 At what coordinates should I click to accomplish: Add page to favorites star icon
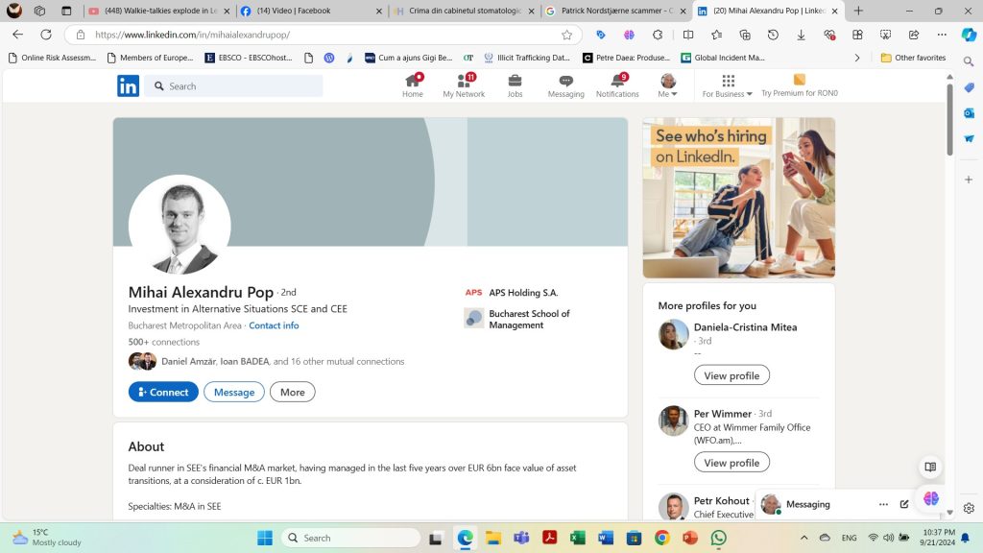pyautogui.click(x=566, y=35)
